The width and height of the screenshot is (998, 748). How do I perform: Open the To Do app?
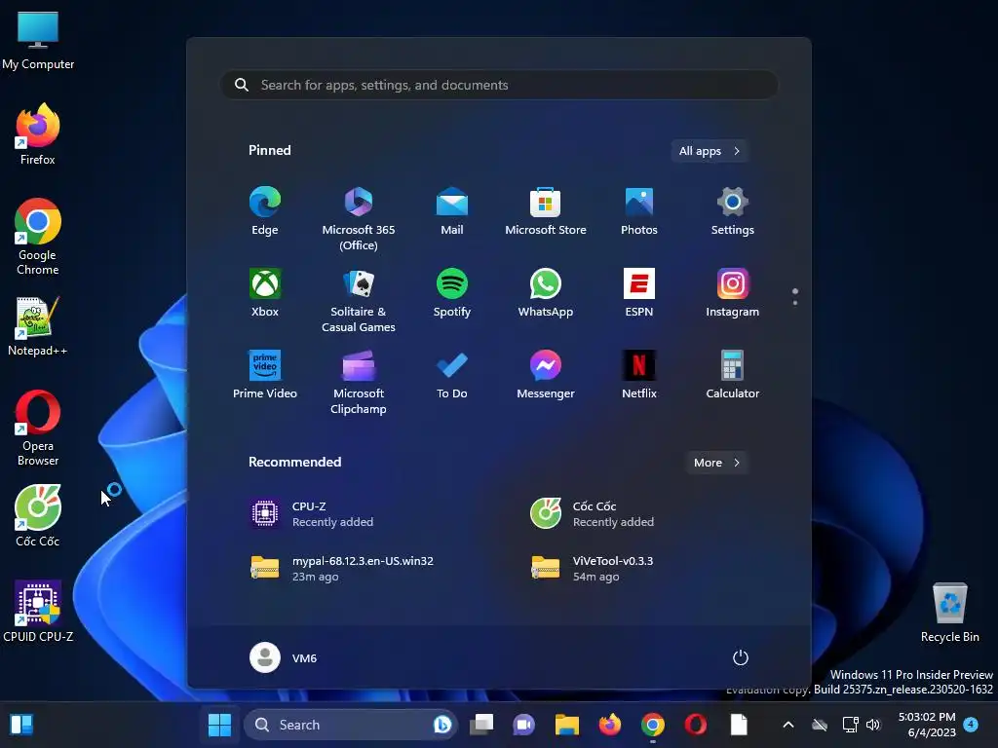tap(452, 375)
